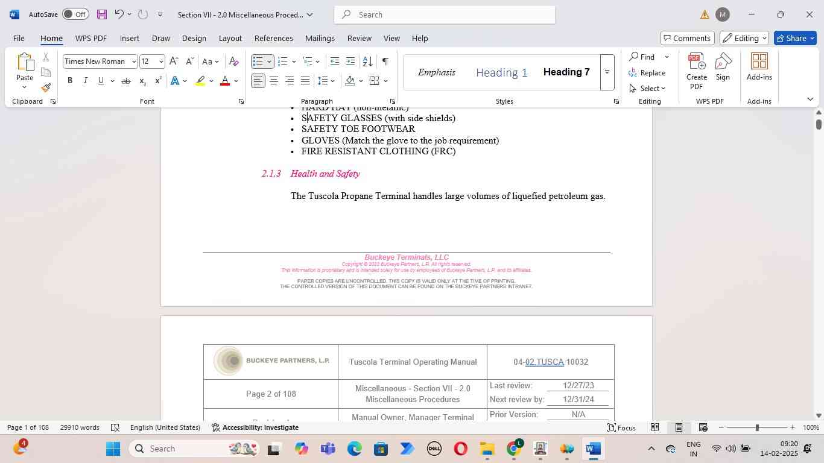
Task: Decrease font size with shrink icon
Action: (x=189, y=61)
